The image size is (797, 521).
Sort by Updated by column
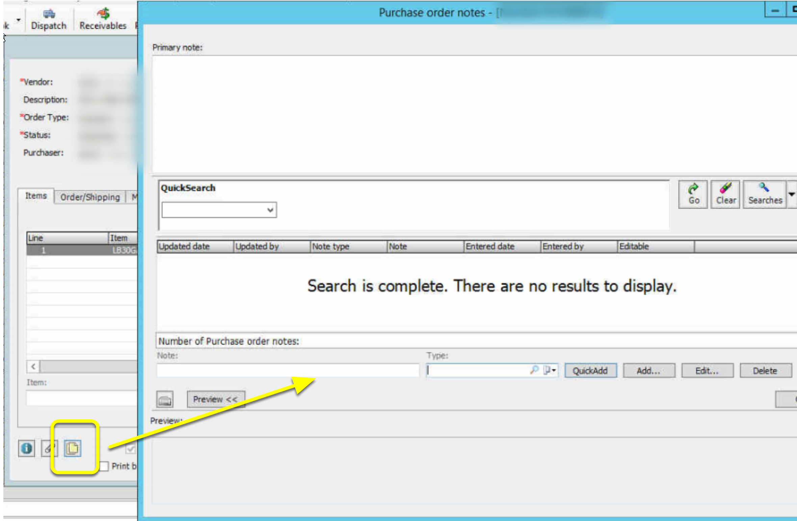(272, 246)
